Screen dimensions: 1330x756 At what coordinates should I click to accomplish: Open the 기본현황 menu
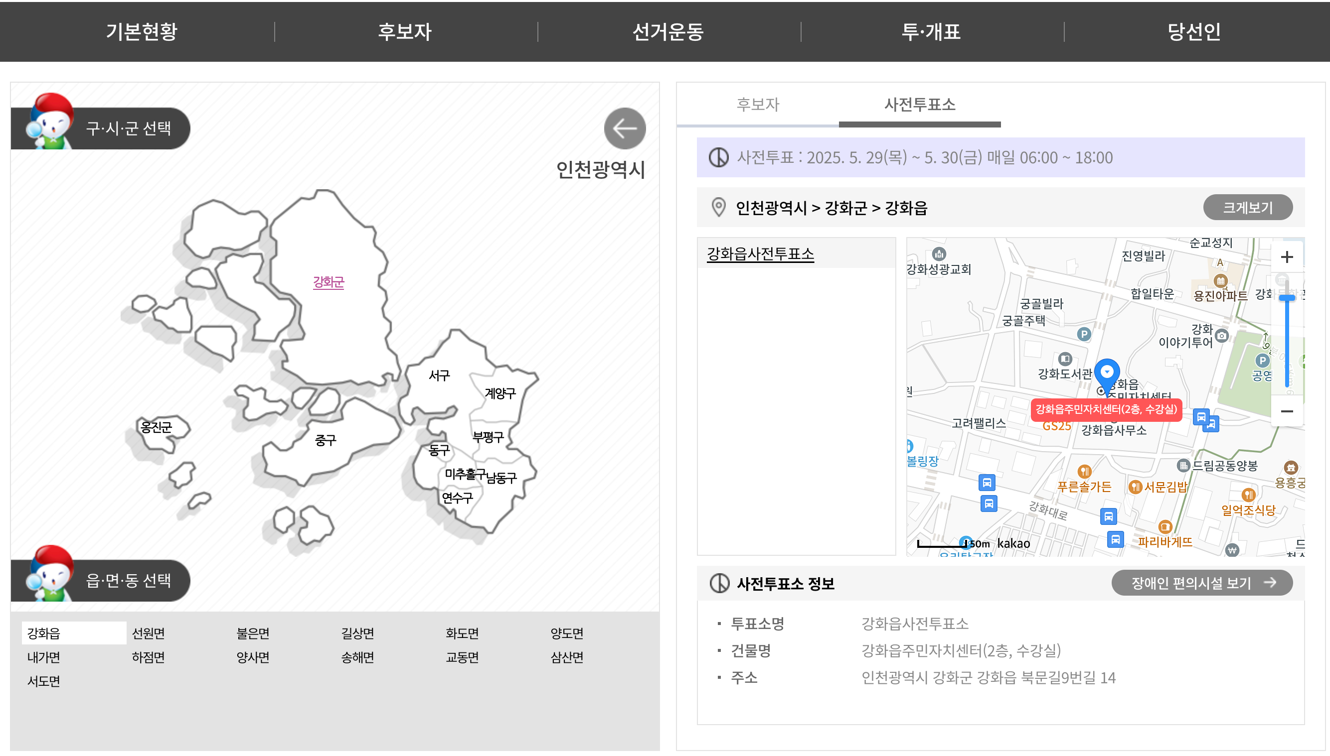142,32
